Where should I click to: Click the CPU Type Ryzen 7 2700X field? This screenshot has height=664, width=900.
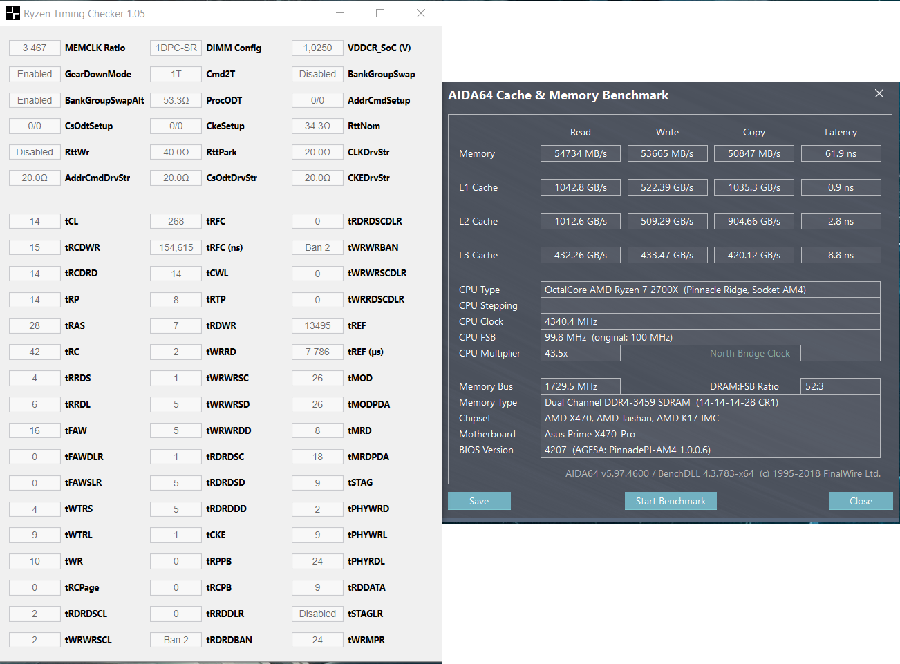[x=710, y=290]
